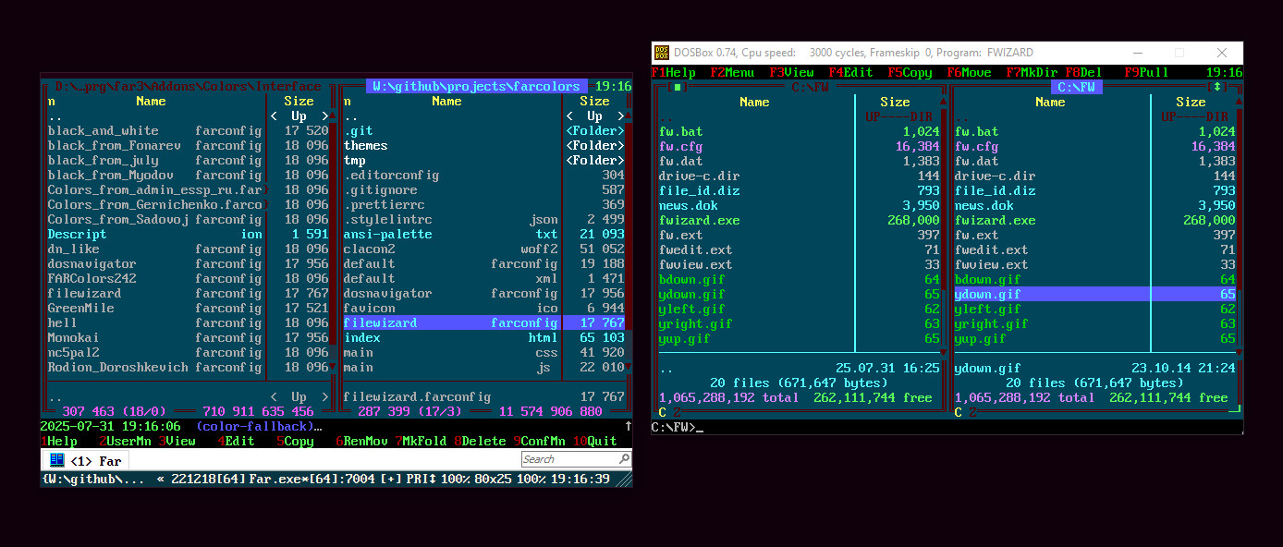Click the [+] indicator in ConEmu status bar
Viewport: 1283px width, 547px height.
pyautogui.click(x=391, y=480)
